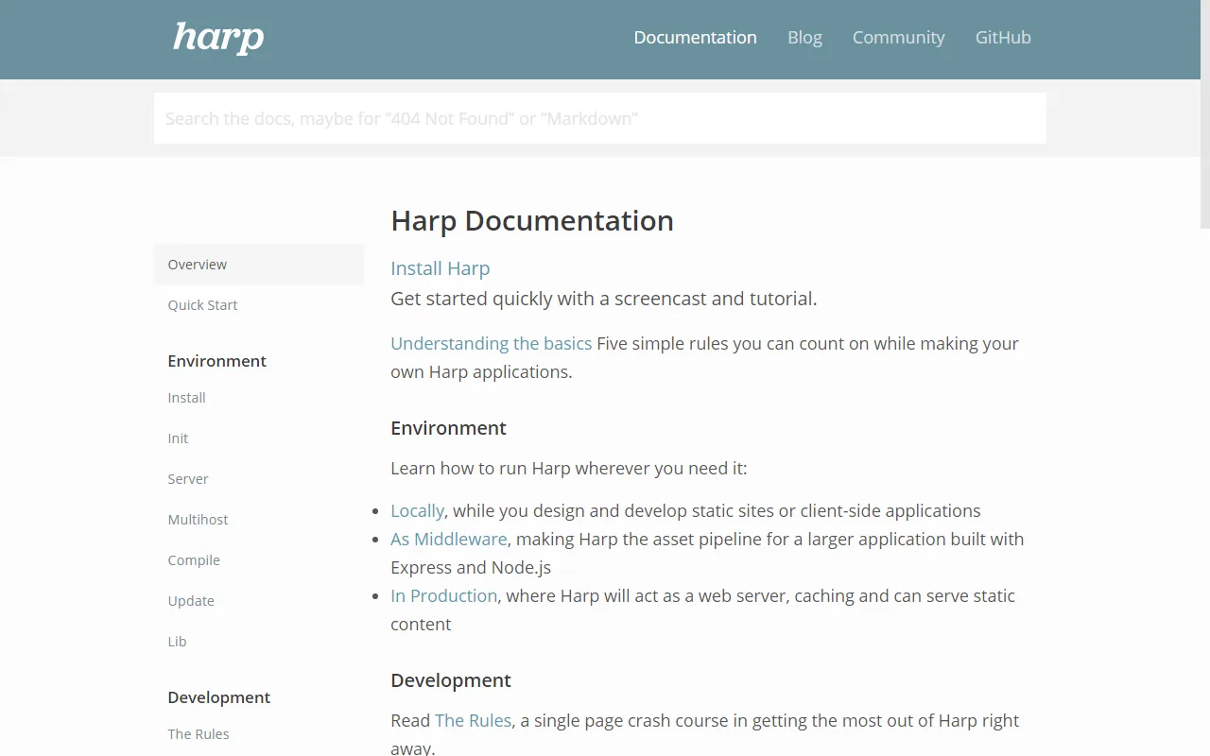Visit the GitHub nav link
The width and height of the screenshot is (1210, 756).
[x=1003, y=38]
